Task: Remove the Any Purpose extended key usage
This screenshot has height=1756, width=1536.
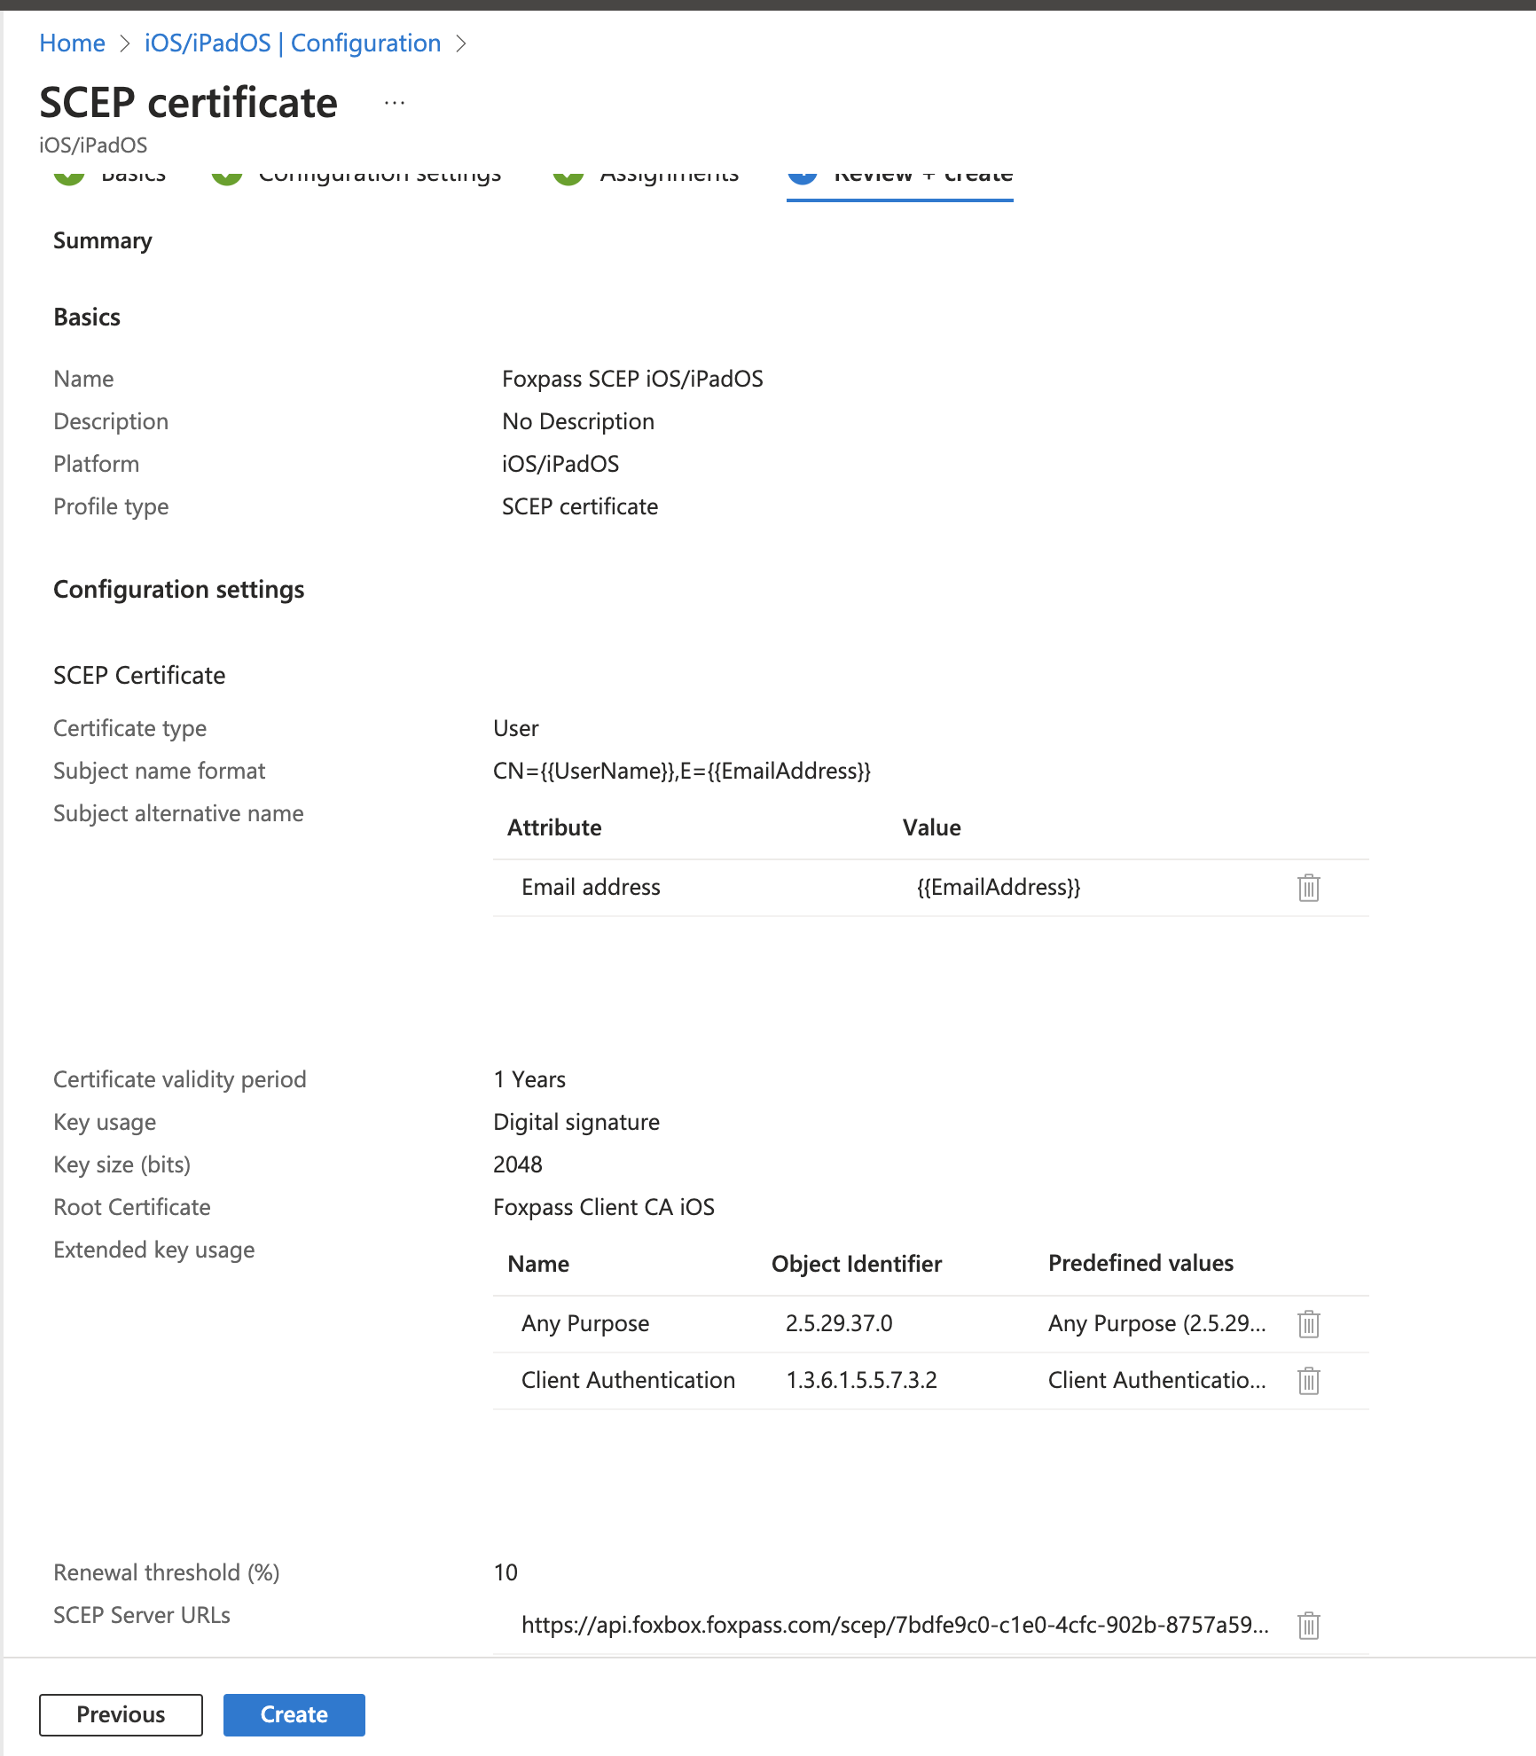Action: pyautogui.click(x=1308, y=1323)
